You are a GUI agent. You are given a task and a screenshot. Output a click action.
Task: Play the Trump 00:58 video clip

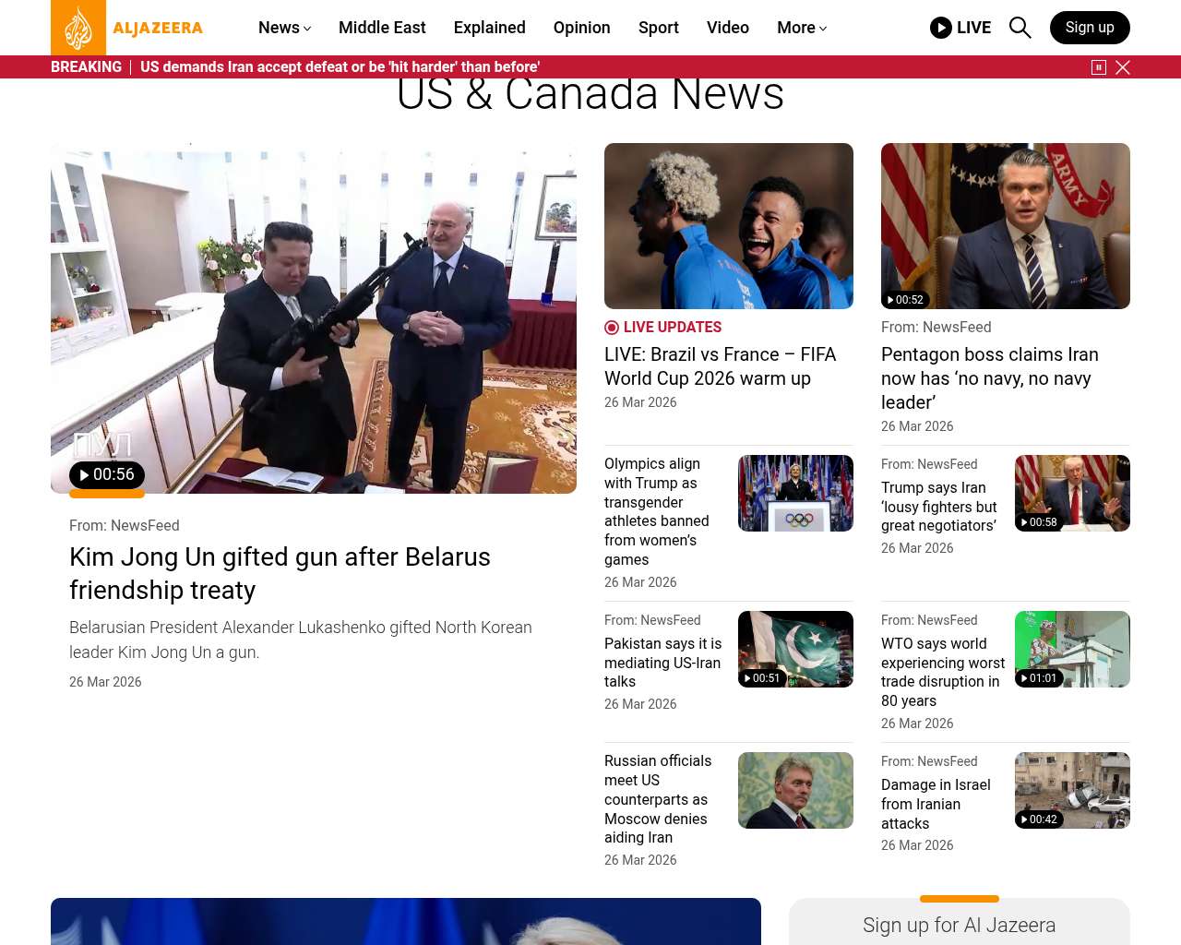click(x=1039, y=522)
